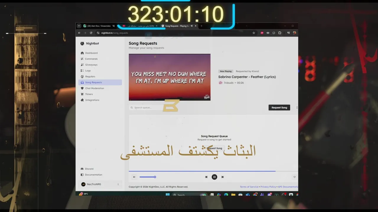Open the Timers sidebar item

(x=100, y=94)
